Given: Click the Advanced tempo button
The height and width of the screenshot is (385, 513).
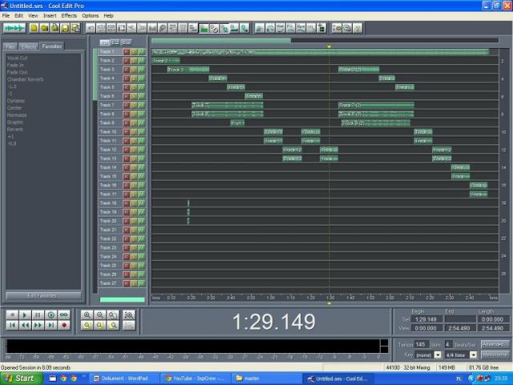Looking at the screenshot, I should click(495, 344).
